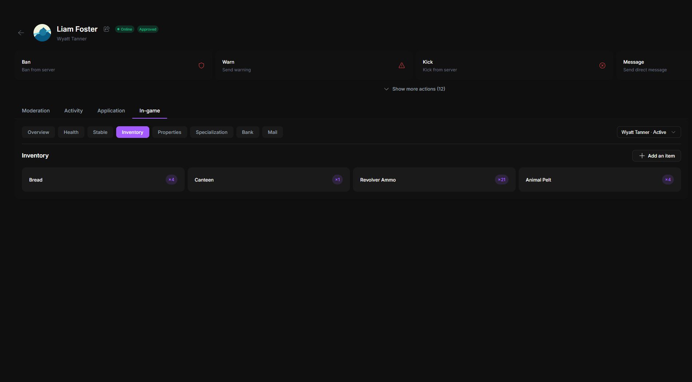Open the Animal Pelt item card

click(x=600, y=180)
